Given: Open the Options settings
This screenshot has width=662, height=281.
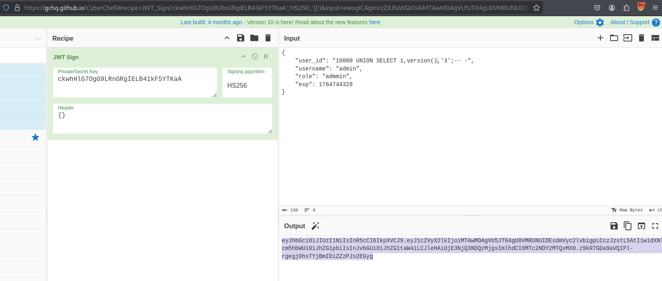Looking at the screenshot, I should point(589,22).
